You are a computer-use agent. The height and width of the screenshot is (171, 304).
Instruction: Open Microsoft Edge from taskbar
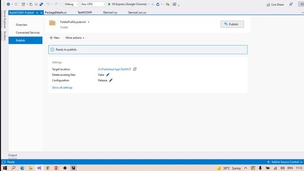tap(22, 168)
